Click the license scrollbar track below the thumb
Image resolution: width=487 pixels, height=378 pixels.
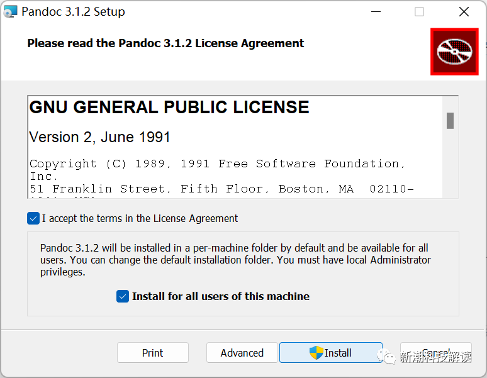[x=450, y=164]
